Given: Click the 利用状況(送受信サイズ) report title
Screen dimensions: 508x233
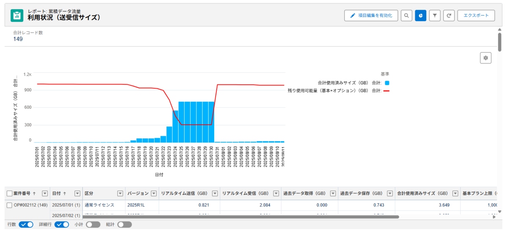Looking at the screenshot, I should point(64,18).
